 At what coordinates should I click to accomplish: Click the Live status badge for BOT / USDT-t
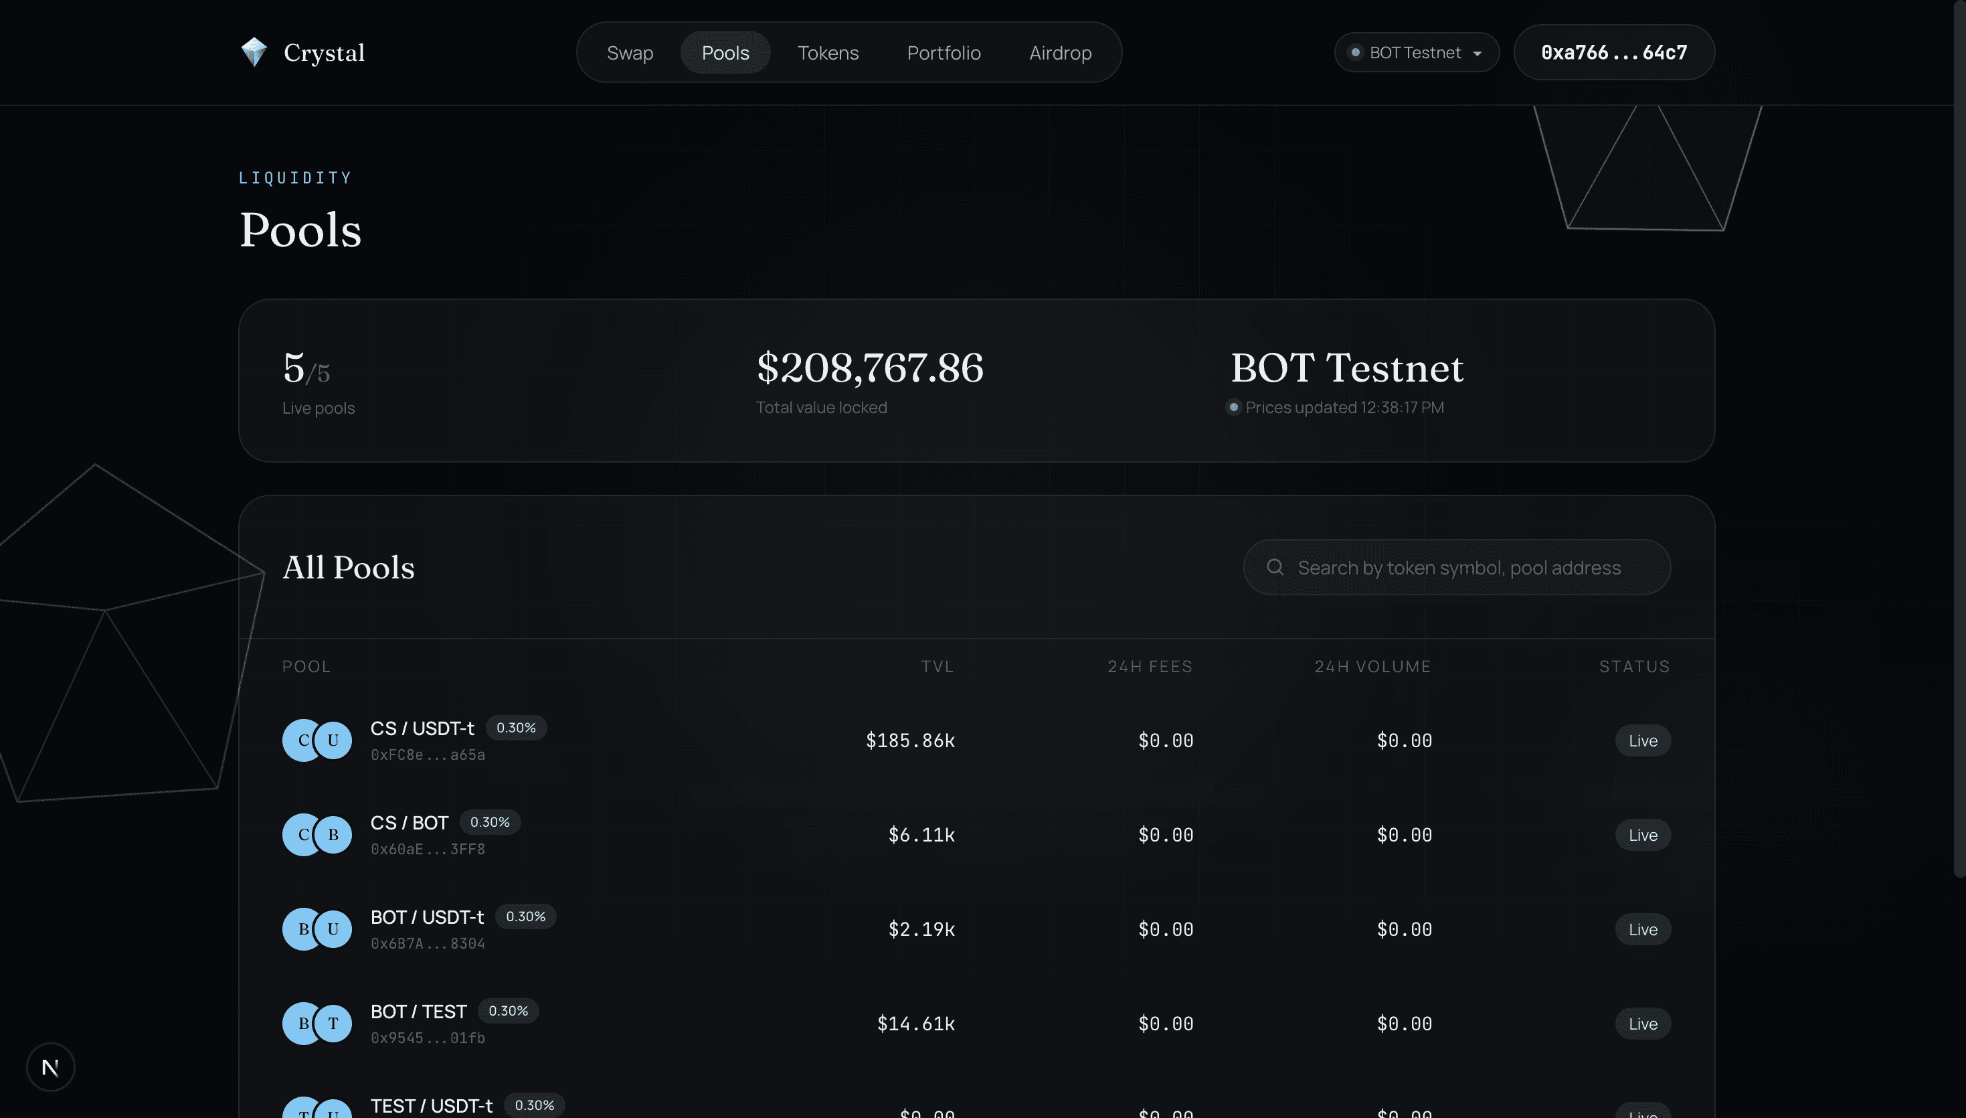coord(1643,929)
